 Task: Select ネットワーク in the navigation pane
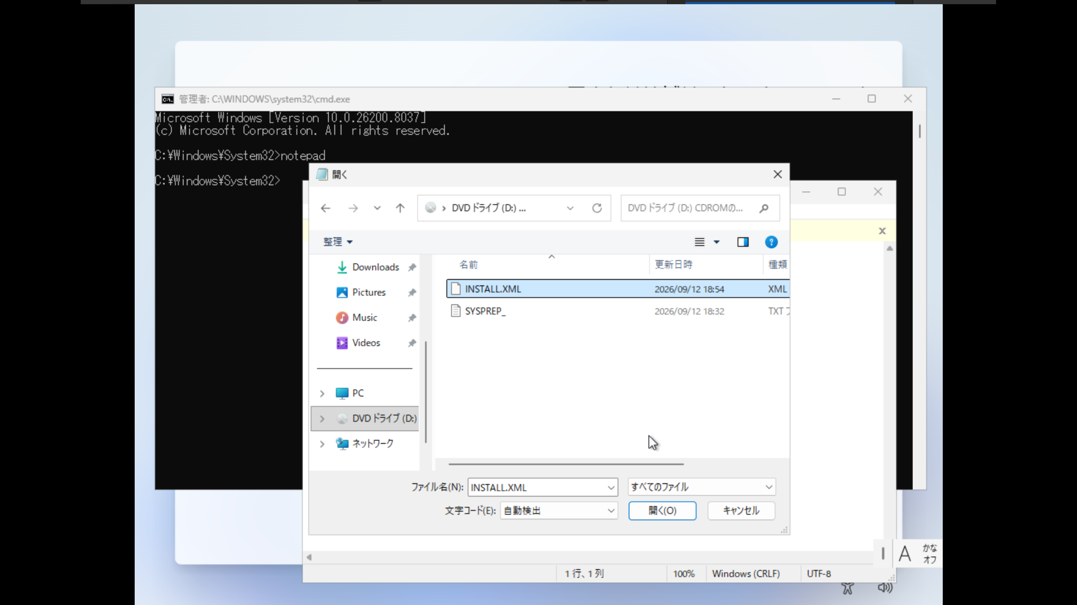[x=372, y=444]
